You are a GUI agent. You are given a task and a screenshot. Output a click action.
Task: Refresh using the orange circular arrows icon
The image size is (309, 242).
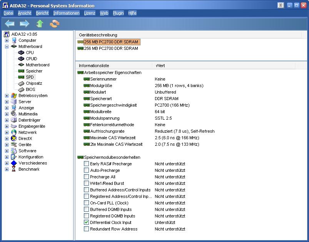tap(55, 24)
